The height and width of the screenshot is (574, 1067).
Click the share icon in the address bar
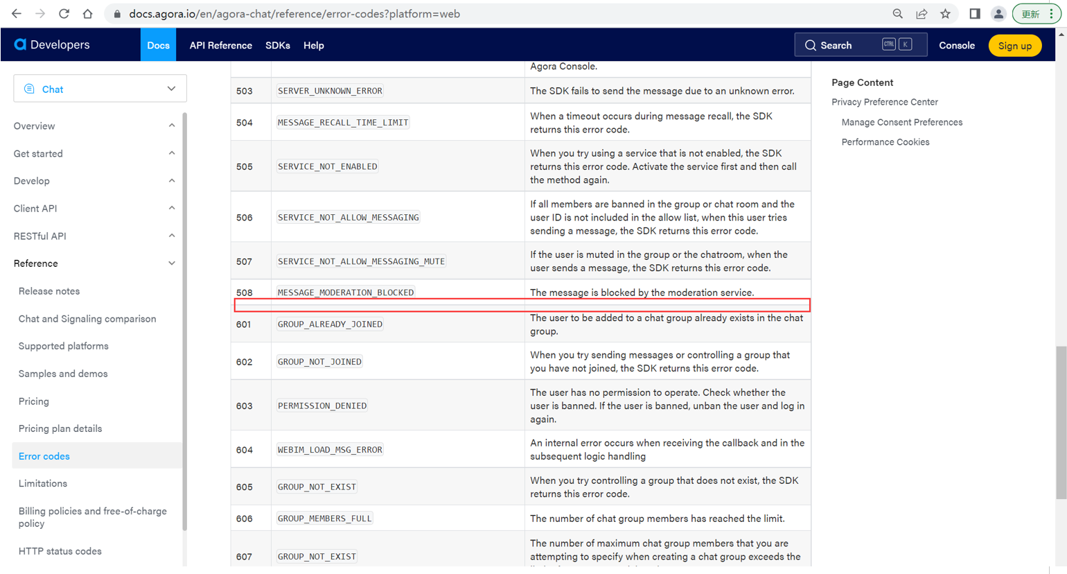pos(921,13)
